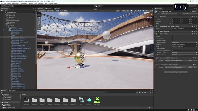Click the scene orientation gizmo

[x=148, y=17]
